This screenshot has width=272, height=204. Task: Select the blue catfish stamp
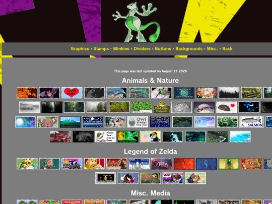click(116, 93)
